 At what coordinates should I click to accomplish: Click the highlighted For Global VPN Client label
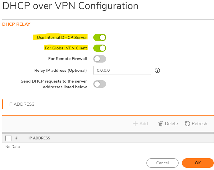(66, 48)
